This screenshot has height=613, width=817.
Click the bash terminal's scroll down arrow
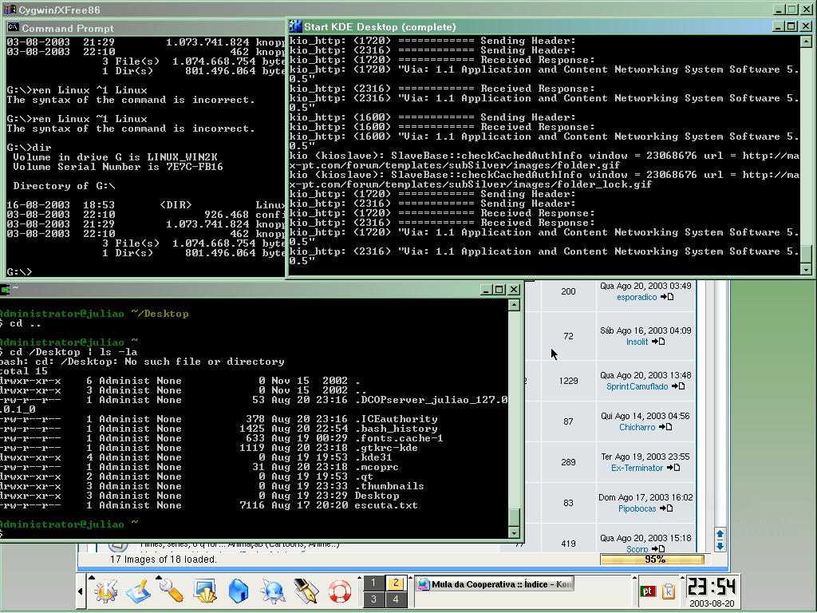coord(514,532)
